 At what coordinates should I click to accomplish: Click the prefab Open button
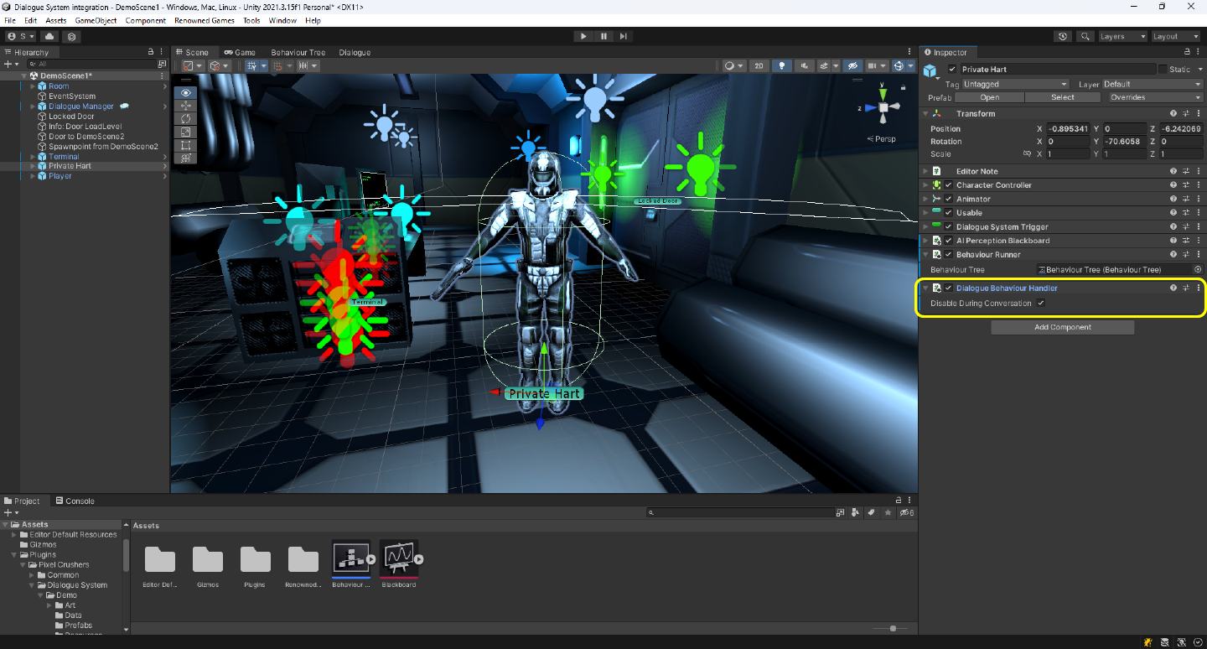pyautogui.click(x=989, y=97)
